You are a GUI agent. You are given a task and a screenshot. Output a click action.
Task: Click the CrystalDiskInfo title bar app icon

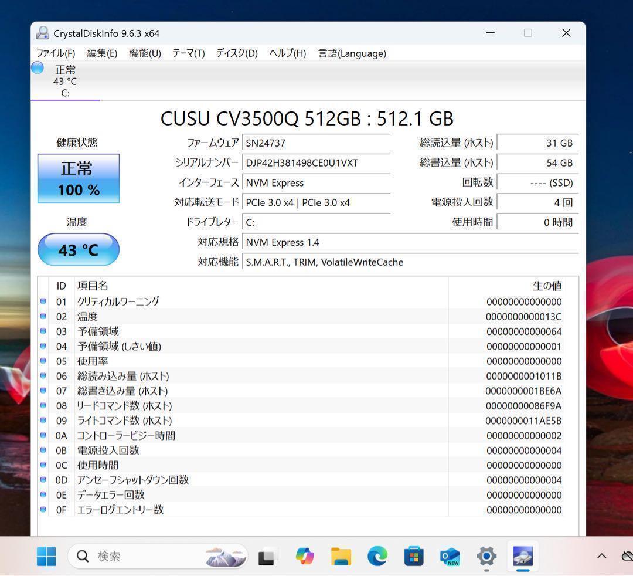42,33
